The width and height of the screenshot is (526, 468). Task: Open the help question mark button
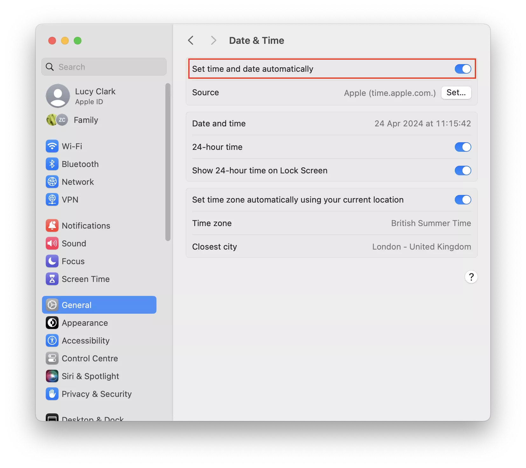[x=471, y=277]
